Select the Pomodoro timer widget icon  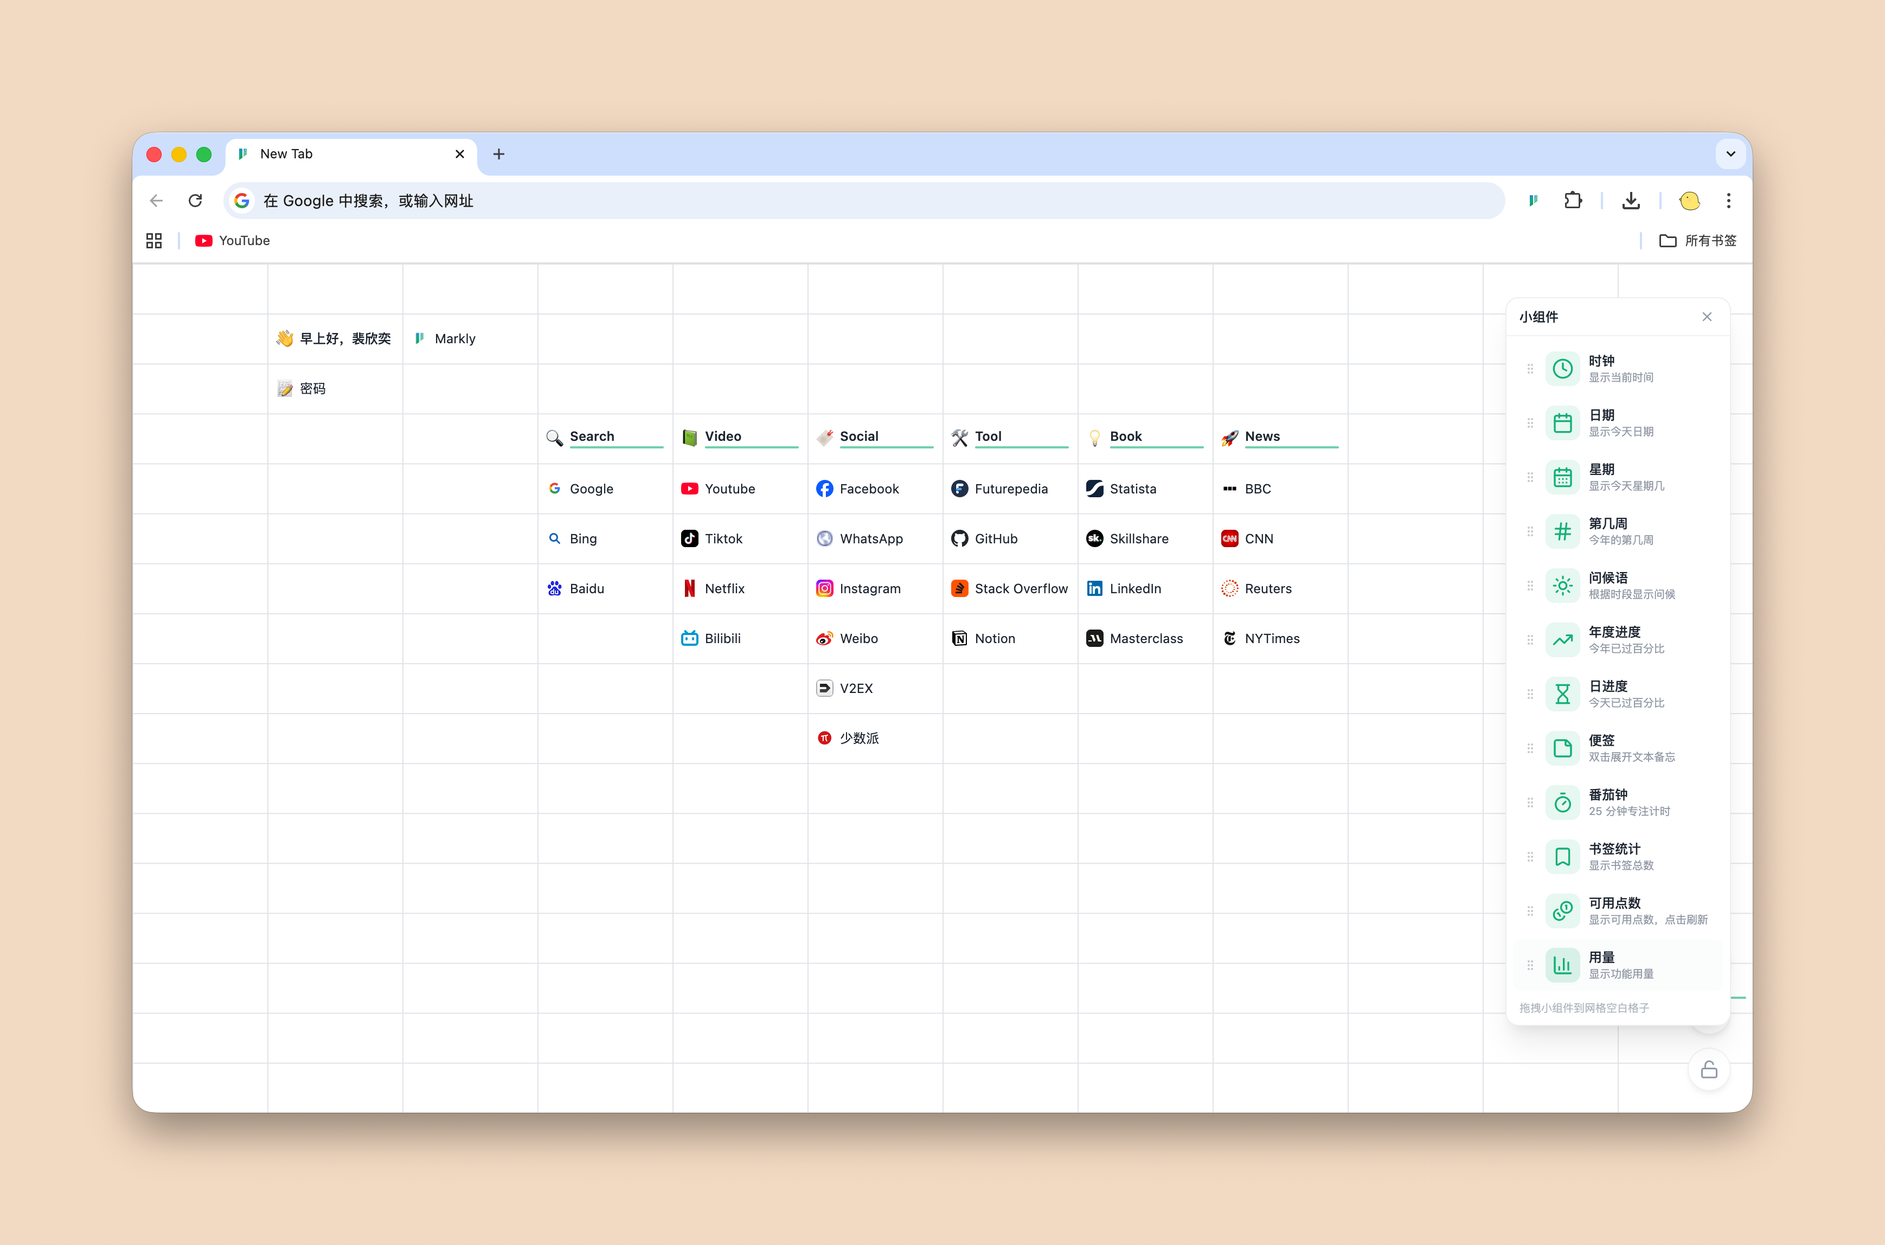coord(1562,803)
